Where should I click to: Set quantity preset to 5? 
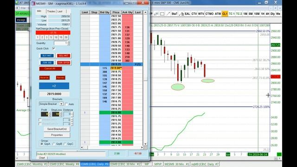[x=51, y=38]
